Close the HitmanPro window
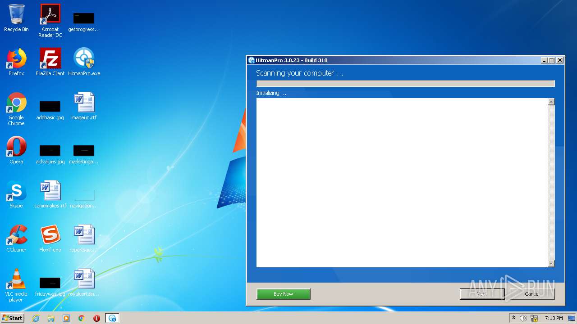This screenshot has height=324, width=577. pos(560,60)
